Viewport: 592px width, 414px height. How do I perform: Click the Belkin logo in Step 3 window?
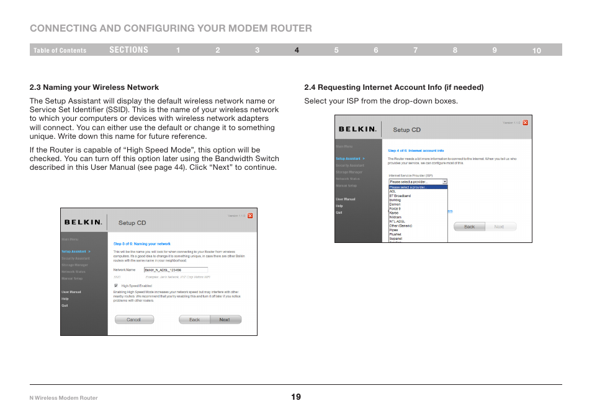click(83, 222)
